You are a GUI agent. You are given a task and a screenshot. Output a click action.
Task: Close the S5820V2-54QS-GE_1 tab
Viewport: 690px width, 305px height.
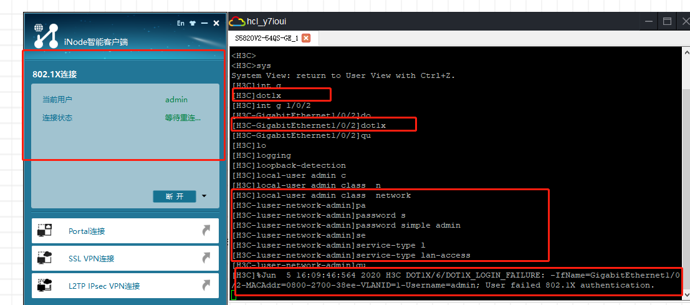point(306,38)
